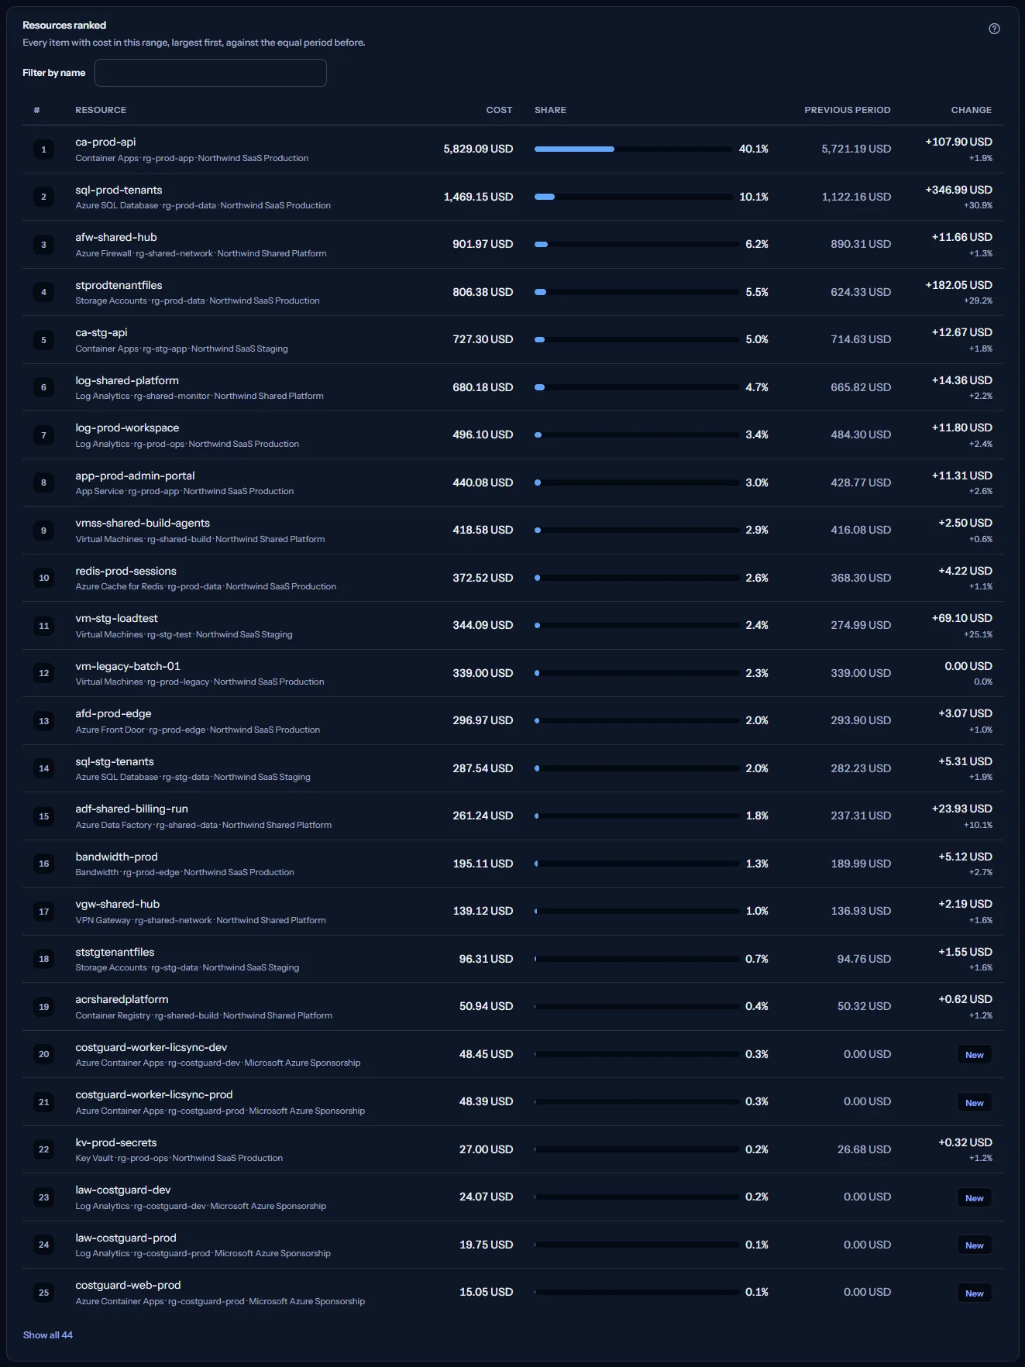
Task: Click the New badge for costguard-web-prod
Action: (975, 1293)
